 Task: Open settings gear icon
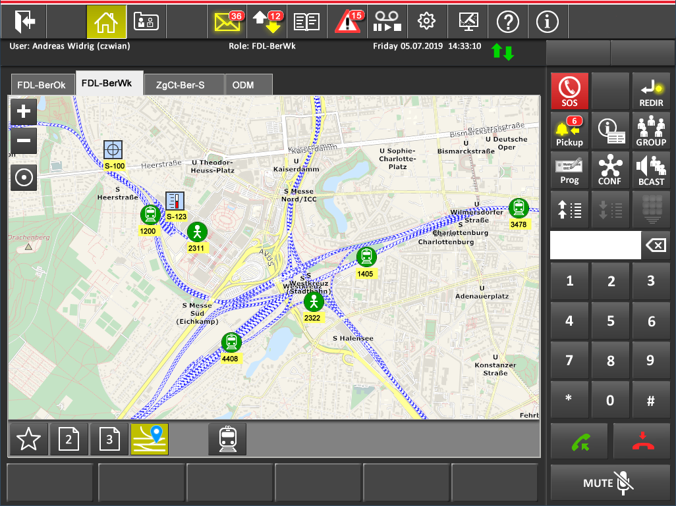(426, 22)
